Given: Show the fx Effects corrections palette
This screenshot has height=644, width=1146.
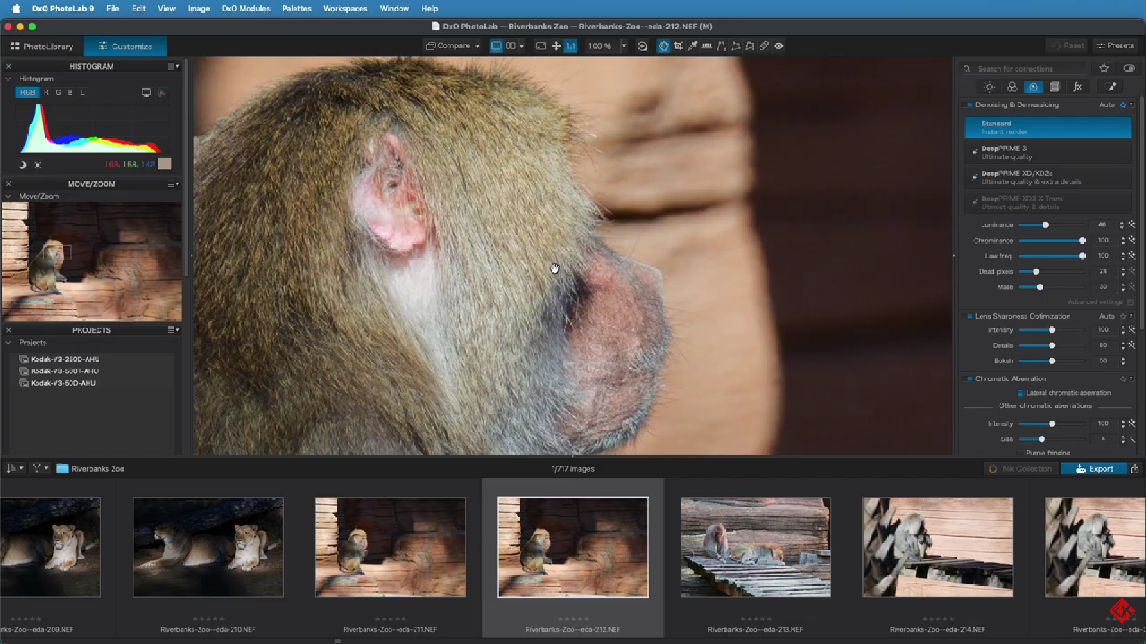Looking at the screenshot, I should pyautogui.click(x=1077, y=87).
